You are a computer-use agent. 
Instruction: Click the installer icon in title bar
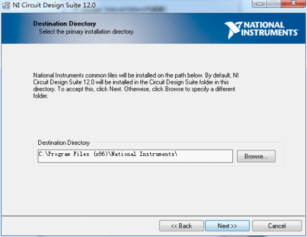tap(6, 5)
